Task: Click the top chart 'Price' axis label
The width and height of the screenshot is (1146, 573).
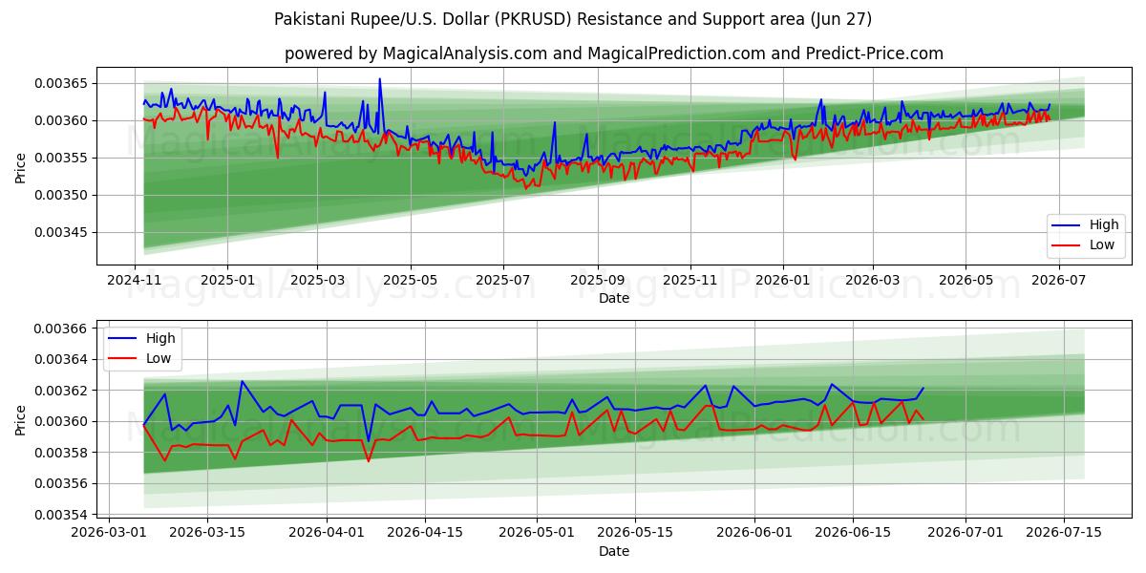Action: point(21,166)
